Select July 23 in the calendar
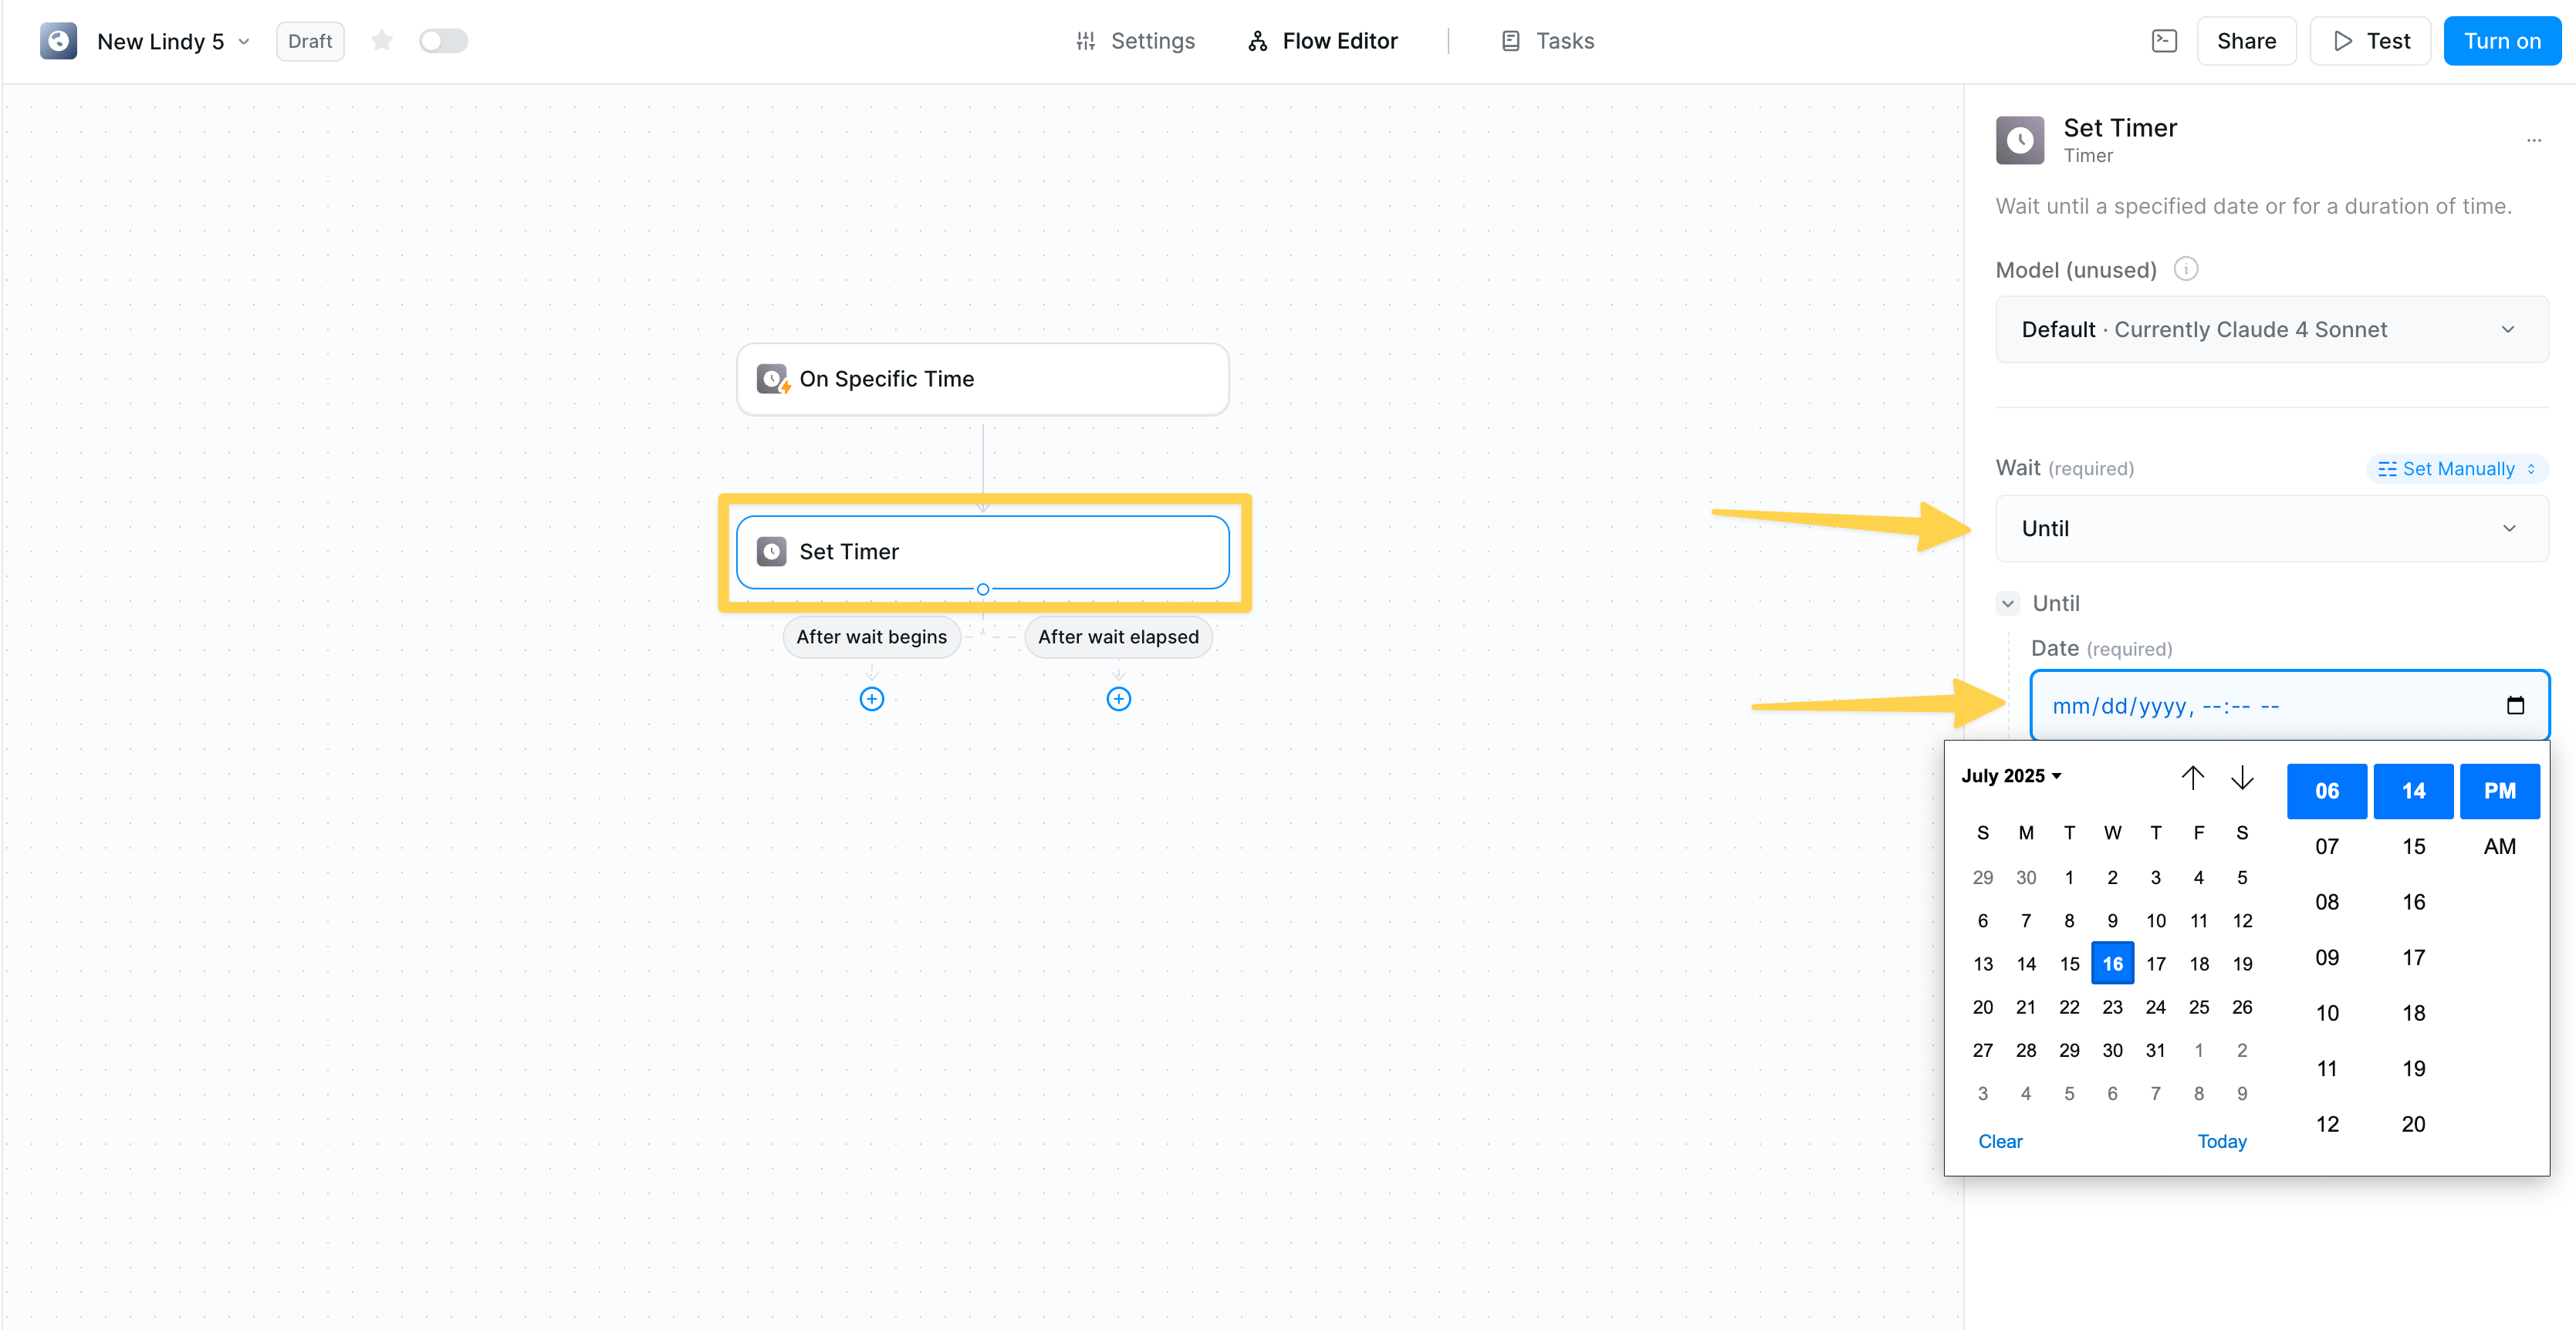 tap(2112, 1007)
